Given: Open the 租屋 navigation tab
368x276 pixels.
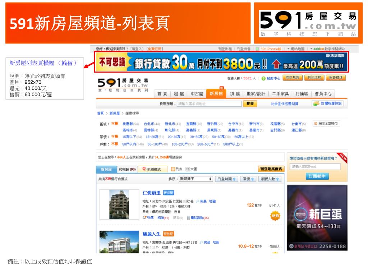Looking at the screenshot, I should pos(179,94).
